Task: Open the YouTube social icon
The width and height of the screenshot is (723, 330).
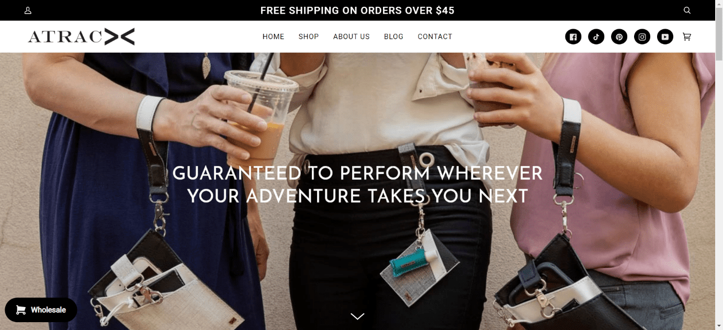Action: pos(665,37)
